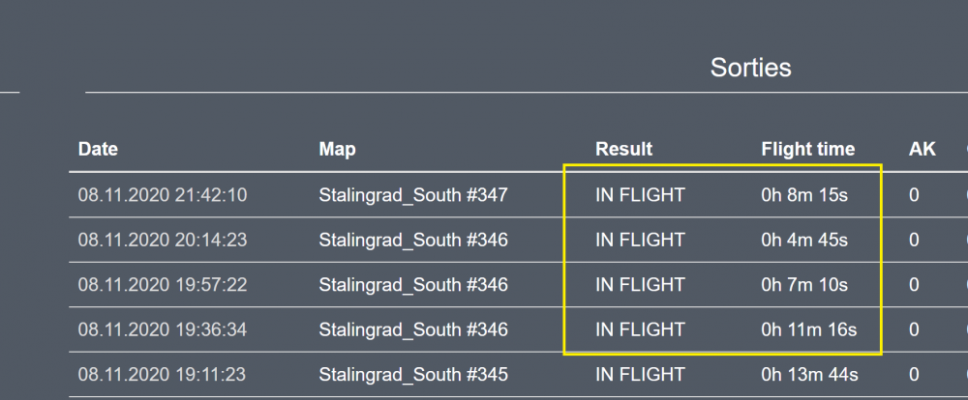Open the sortie dated 08.11.2020 19:57:22
The width and height of the screenshot is (968, 400).
(163, 285)
